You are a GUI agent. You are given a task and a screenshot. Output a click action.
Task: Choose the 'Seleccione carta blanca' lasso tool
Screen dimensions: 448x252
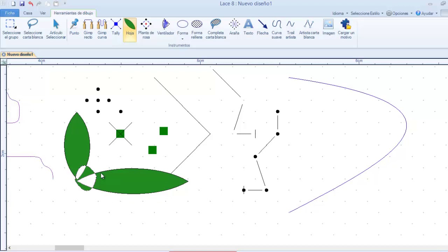coord(33,29)
